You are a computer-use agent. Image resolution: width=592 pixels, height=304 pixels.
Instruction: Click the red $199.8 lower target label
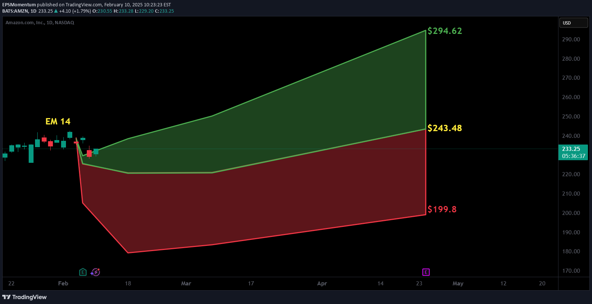[x=442, y=209]
